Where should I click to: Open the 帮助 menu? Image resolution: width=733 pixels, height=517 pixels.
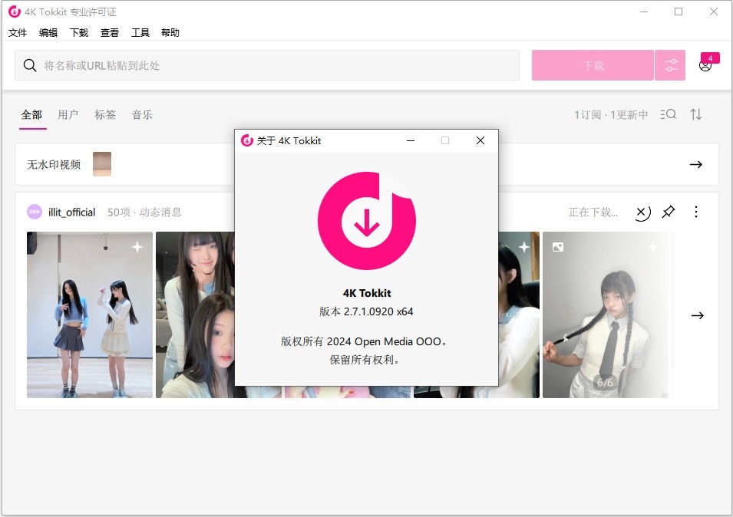170,33
